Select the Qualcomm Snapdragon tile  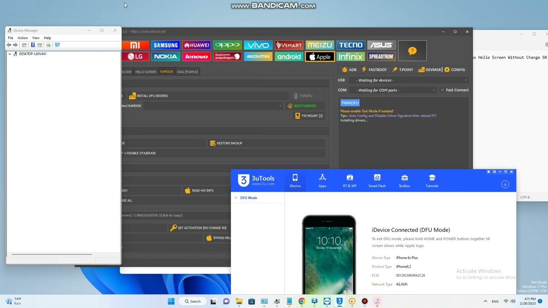pyautogui.click(x=227, y=56)
